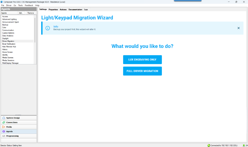Select the Backup agent
Image resolution: width=248 pixels, height=147 pixels.
point(5,25)
